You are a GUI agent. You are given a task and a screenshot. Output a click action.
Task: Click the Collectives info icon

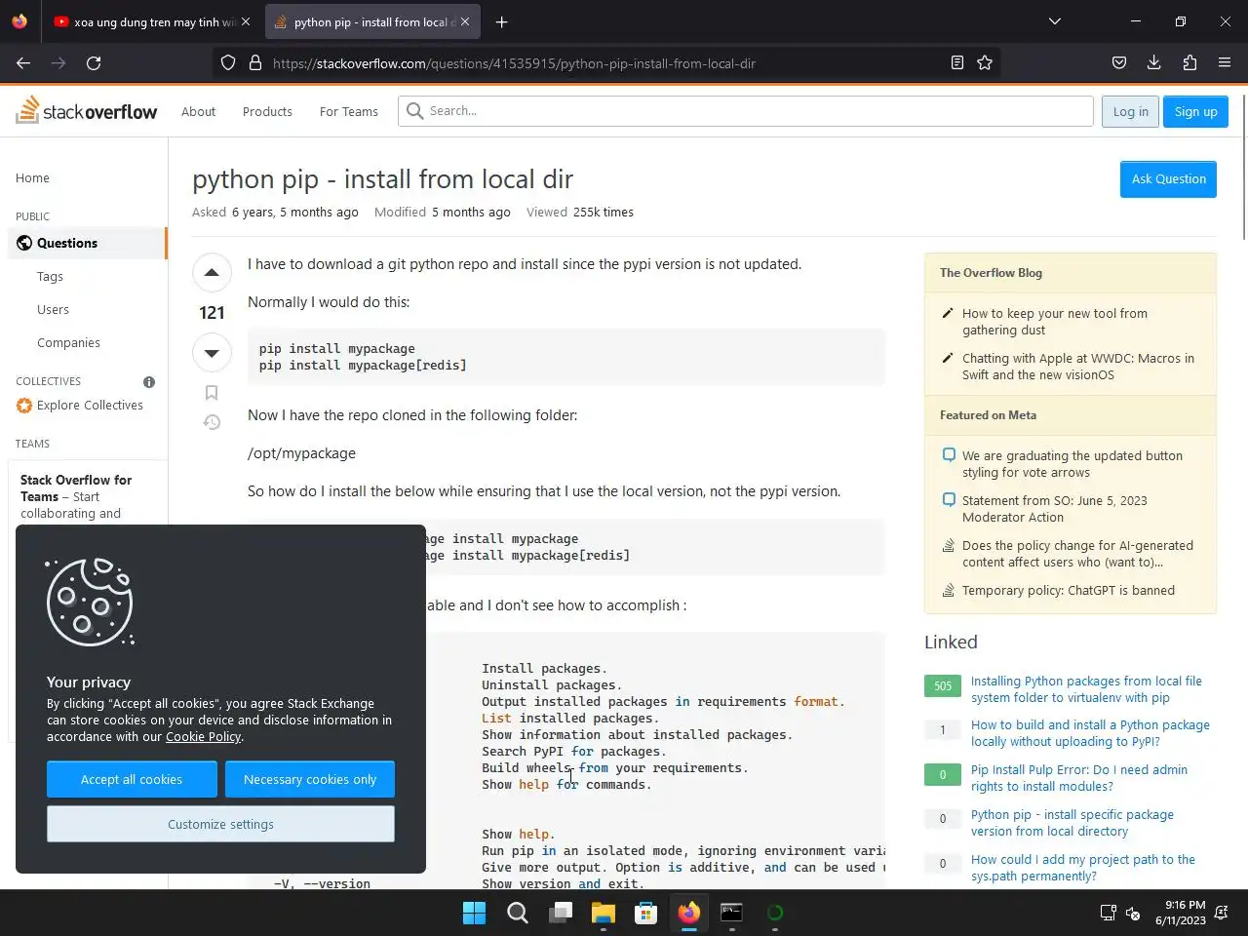pos(149,382)
